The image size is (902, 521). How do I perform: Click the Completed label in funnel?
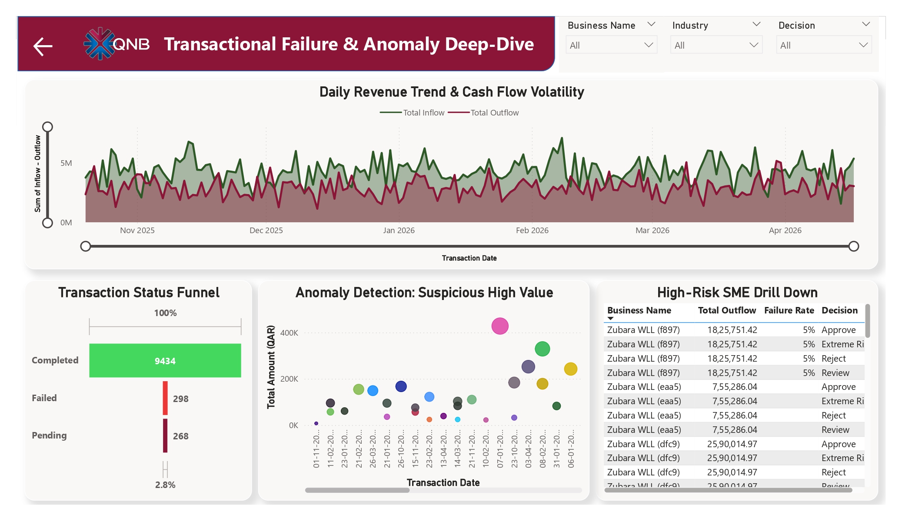point(55,360)
